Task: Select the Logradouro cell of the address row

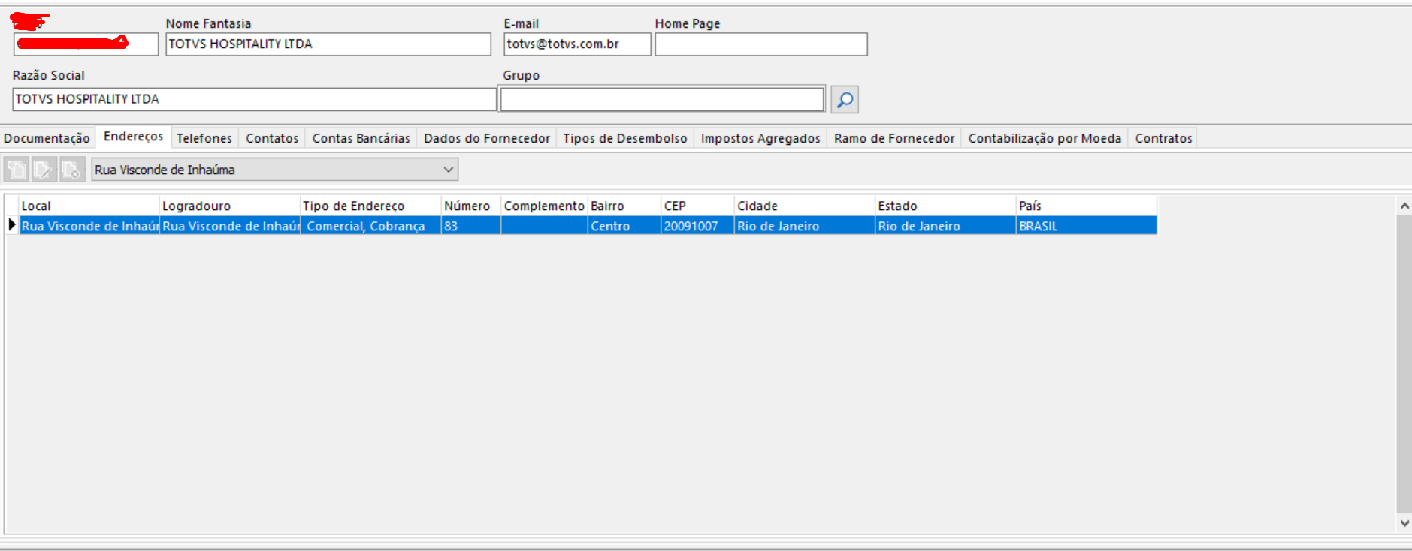Action: click(x=230, y=226)
